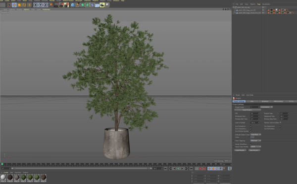Toggle position keyframe recording icon
Image resolution: width=297 pixels, height=184 pixels.
[209, 169]
